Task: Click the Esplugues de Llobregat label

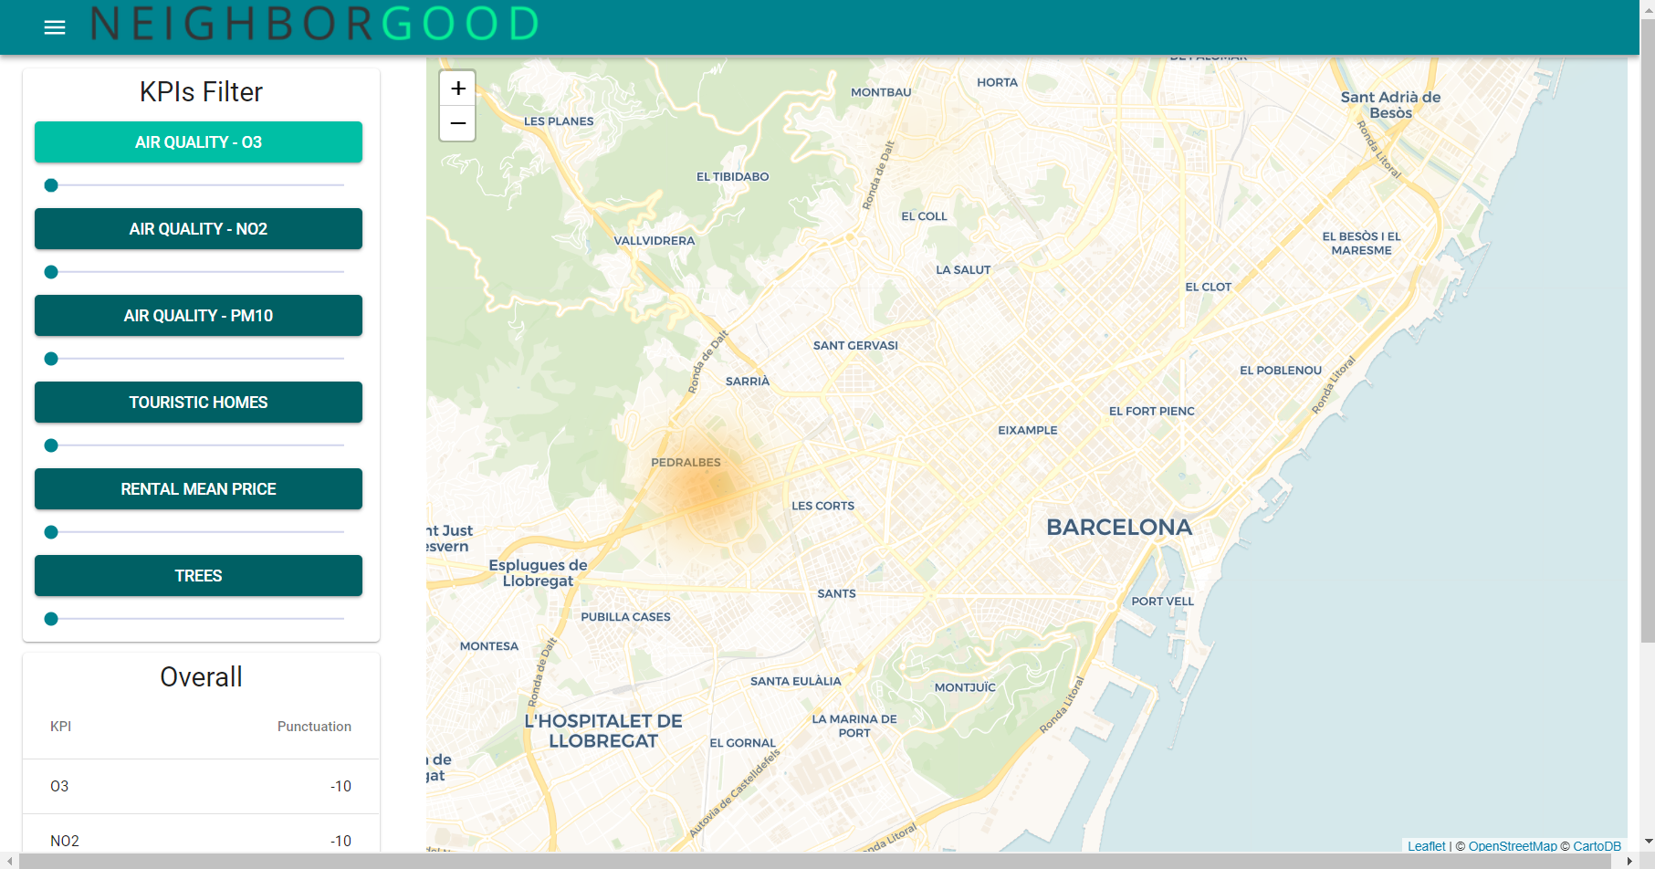Action: pos(538,573)
